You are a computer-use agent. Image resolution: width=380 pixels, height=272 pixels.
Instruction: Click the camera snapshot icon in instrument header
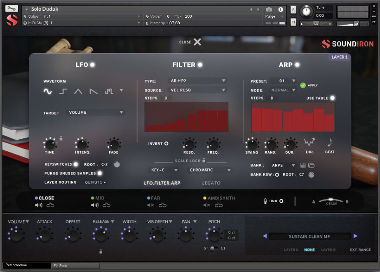(269, 9)
